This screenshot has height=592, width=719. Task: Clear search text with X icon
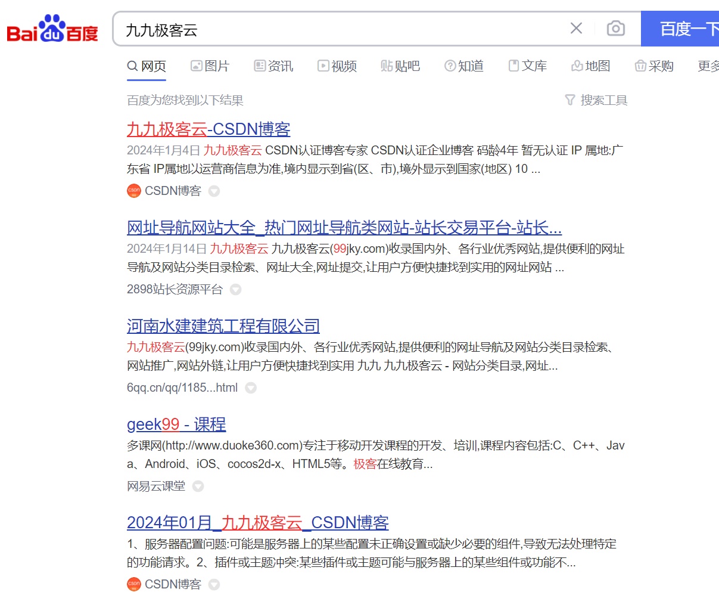(576, 29)
